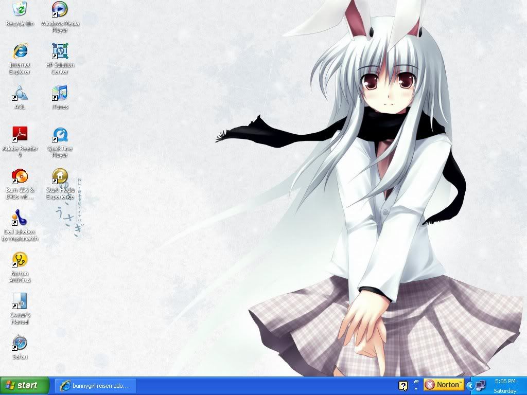Click the Burn CDs & DVDs shortcut
The width and height of the screenshot is (527, 395).
[20, 177]
